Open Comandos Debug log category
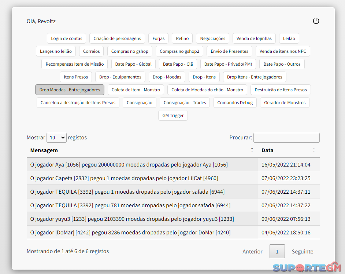The width and height of the screenshot is (345, 274). pos(235,103)
